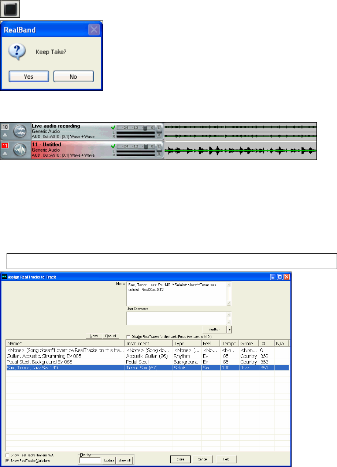Click track 11 audio waveform display

(241, 150)
